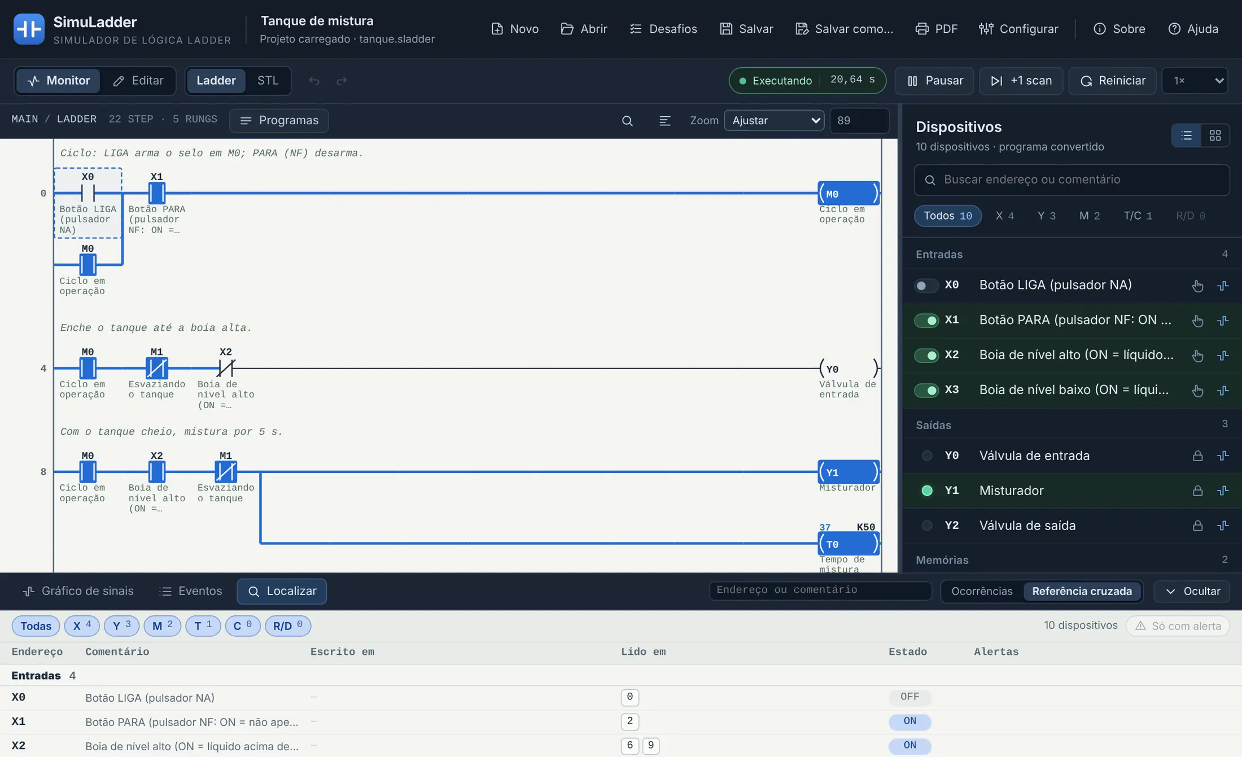Open the Zoom Ajustar dropdown
Screen dimensions: 1242x757
pyautogui.click(x=773, y=121)
